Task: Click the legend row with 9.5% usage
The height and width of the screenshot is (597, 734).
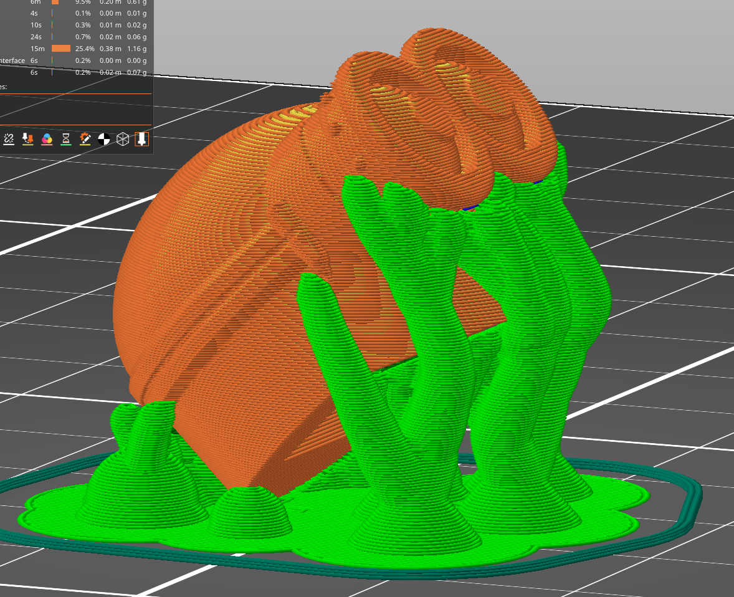Action: click(x=75, y=2)
